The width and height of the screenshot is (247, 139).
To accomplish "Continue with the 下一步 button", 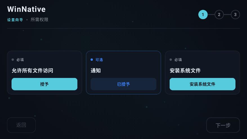I will [223, 125].
